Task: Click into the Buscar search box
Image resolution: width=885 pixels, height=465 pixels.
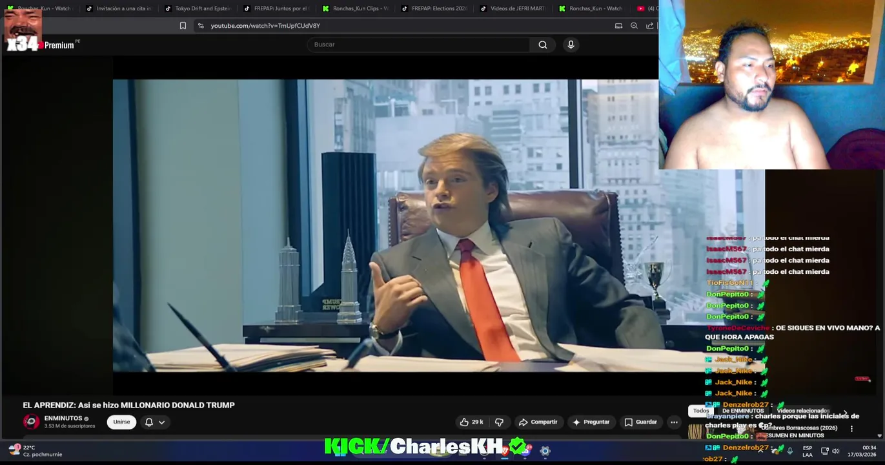Action: 418,45
